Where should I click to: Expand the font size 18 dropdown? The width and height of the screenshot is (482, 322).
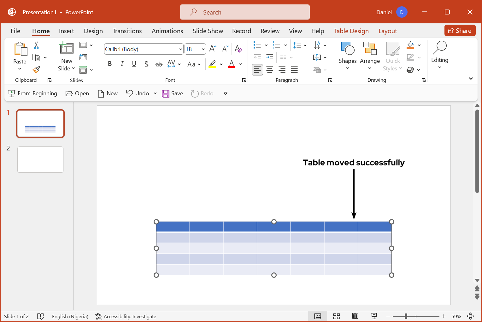coord(203,49)
